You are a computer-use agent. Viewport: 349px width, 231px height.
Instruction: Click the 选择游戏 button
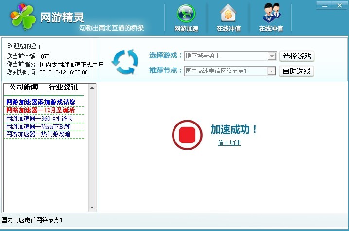[297, 56]
